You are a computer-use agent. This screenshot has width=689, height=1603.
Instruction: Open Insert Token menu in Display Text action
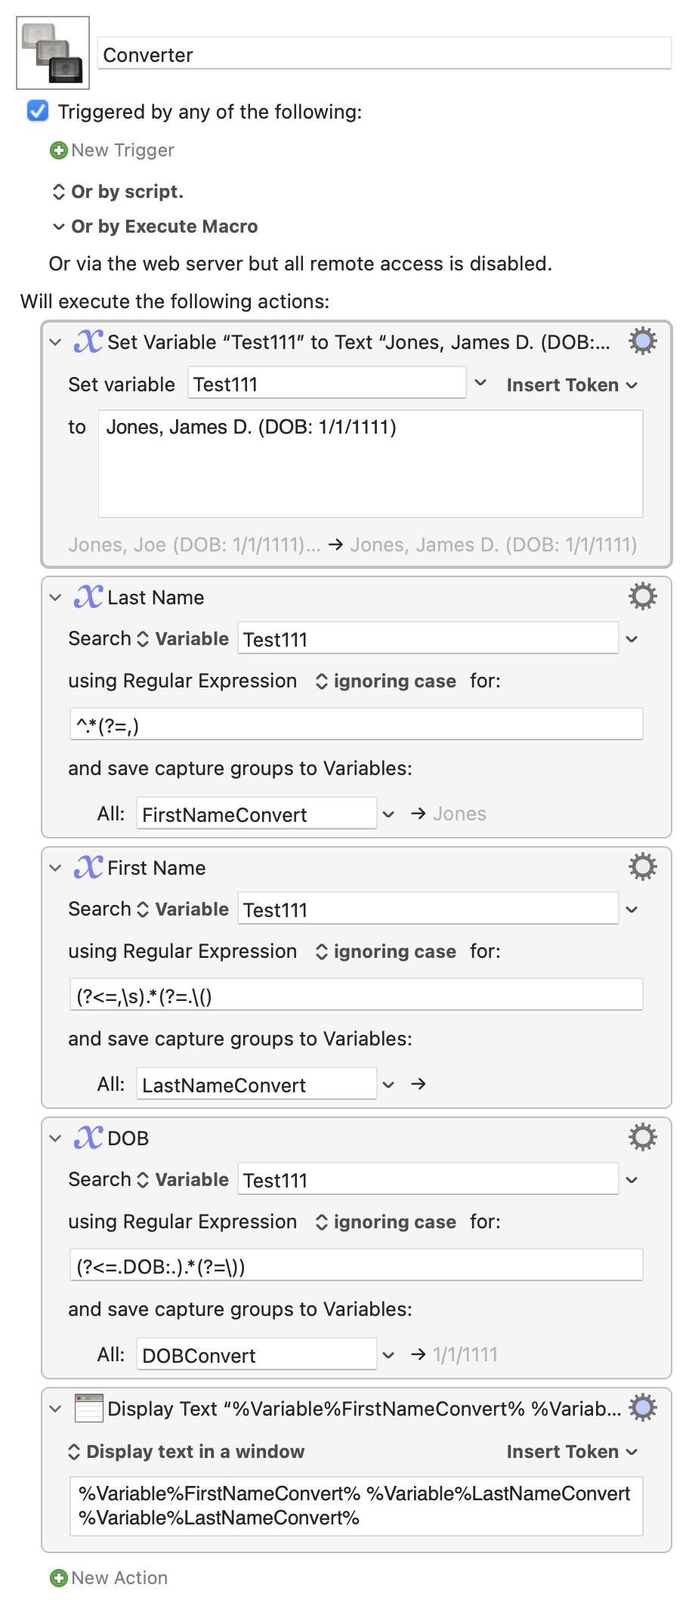click(572, 1452)
